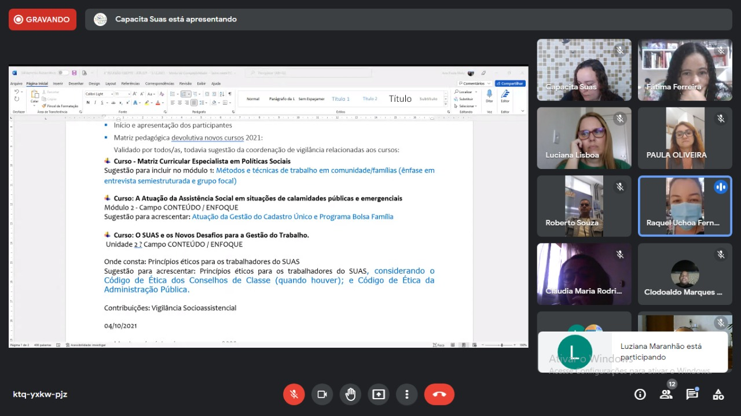Expand the Calibri Light font dropdown
The image size is (741, 416).
tap(111, 94)
